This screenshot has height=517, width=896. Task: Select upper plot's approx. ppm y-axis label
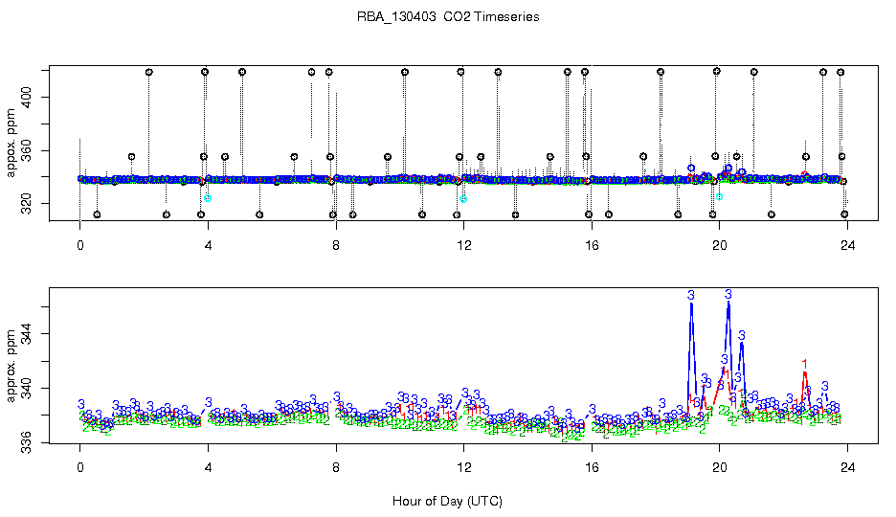(x=11, y=143)
